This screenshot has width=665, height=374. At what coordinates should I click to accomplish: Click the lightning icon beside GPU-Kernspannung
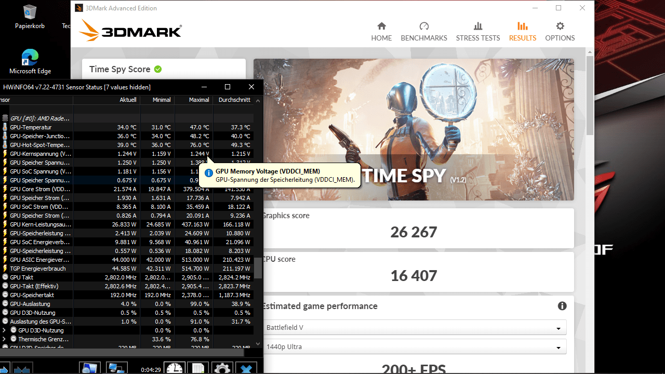5,154
